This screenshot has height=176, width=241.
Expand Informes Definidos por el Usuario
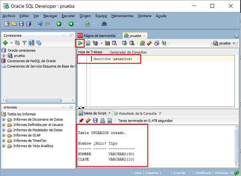coord(4,125)
